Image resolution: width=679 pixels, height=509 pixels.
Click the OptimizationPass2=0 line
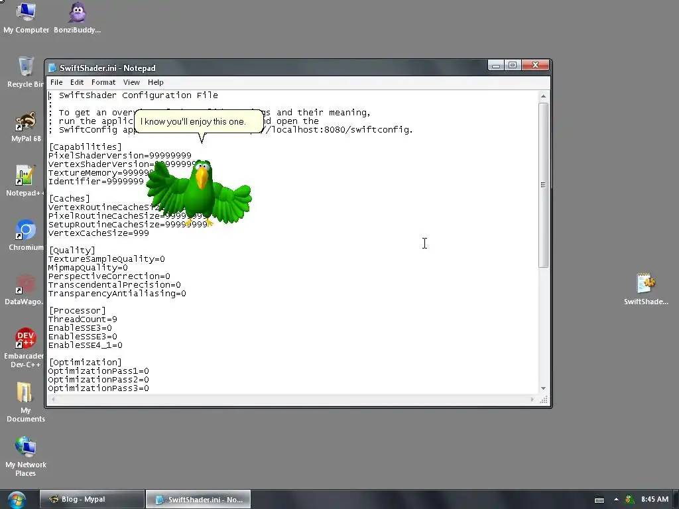pos(98,380)
